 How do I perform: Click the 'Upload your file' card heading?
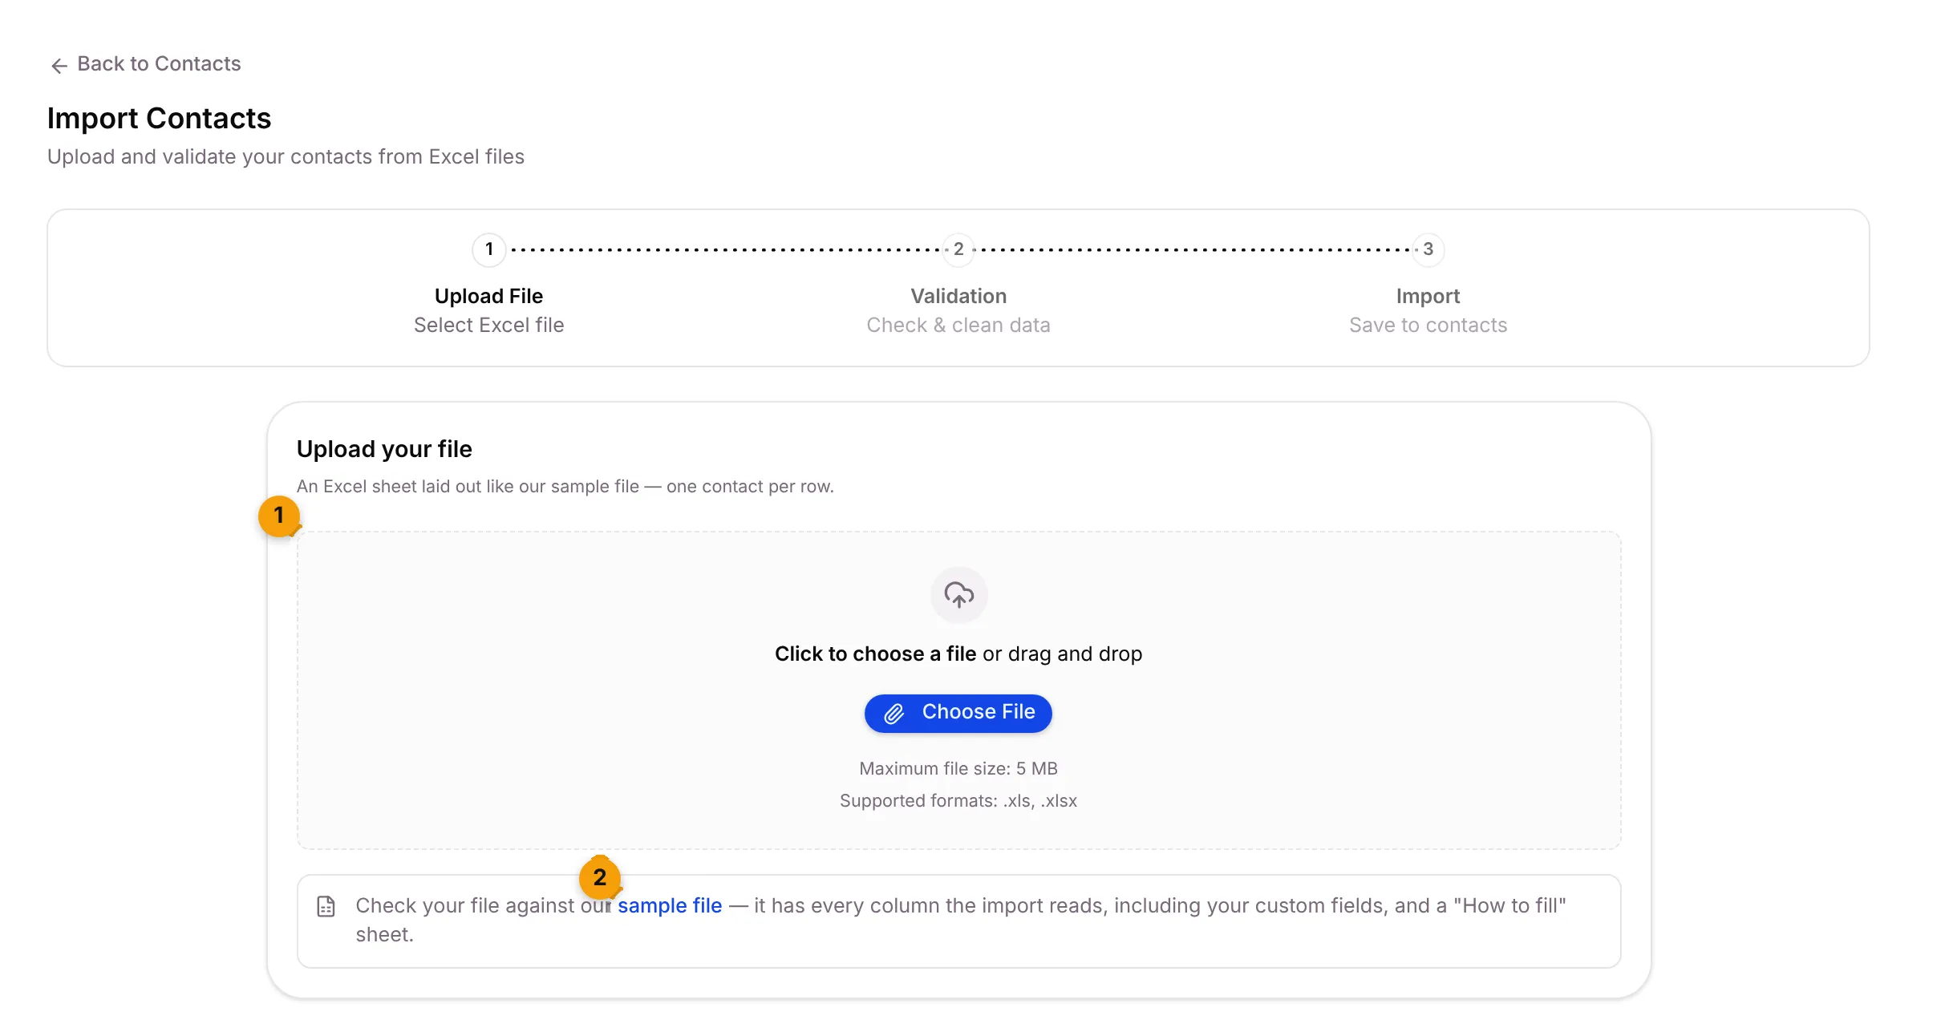pos(384,449)
